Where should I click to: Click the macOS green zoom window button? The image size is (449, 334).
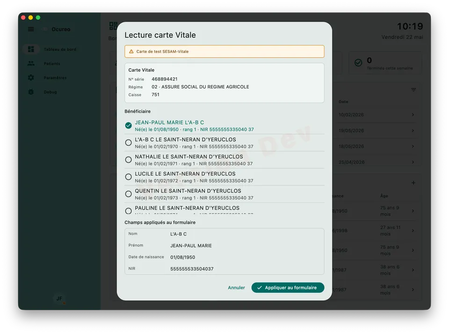click(38, 17)
